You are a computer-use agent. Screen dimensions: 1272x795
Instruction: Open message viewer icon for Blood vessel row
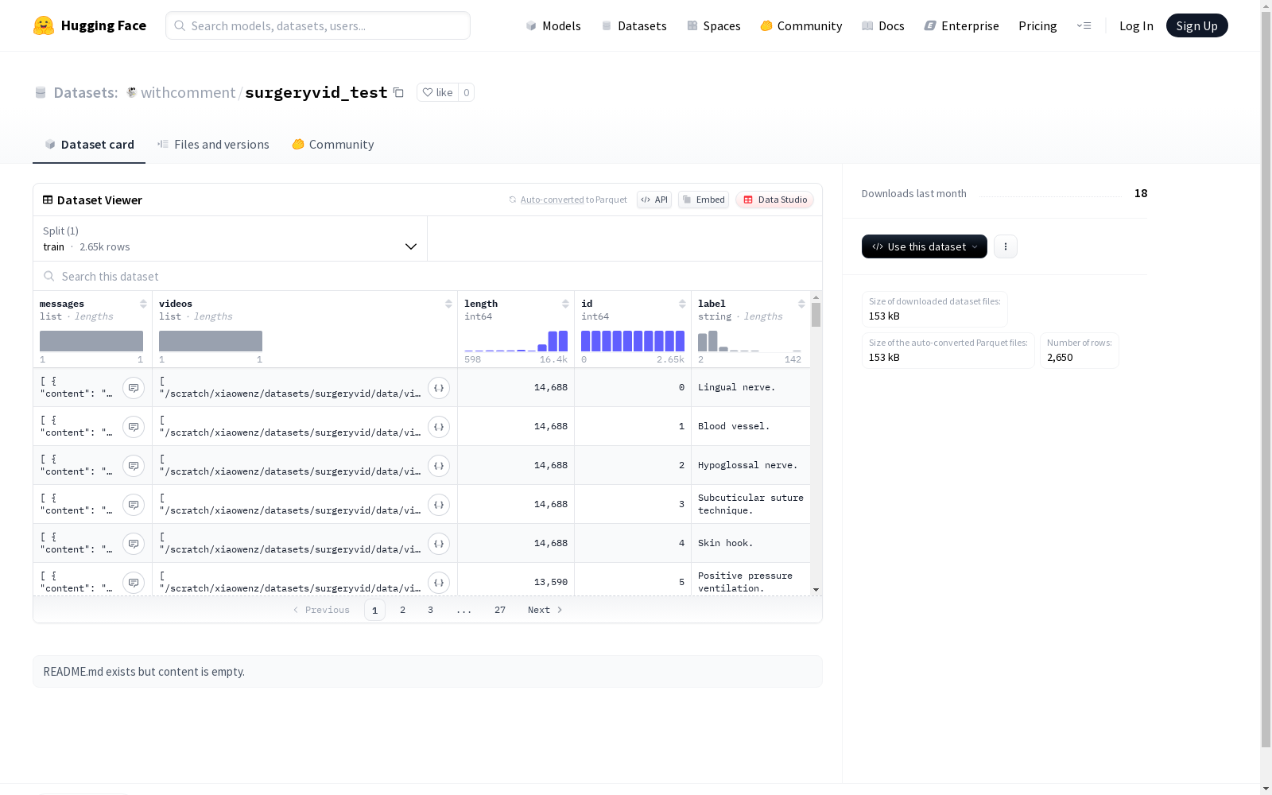tap(134, 427)
